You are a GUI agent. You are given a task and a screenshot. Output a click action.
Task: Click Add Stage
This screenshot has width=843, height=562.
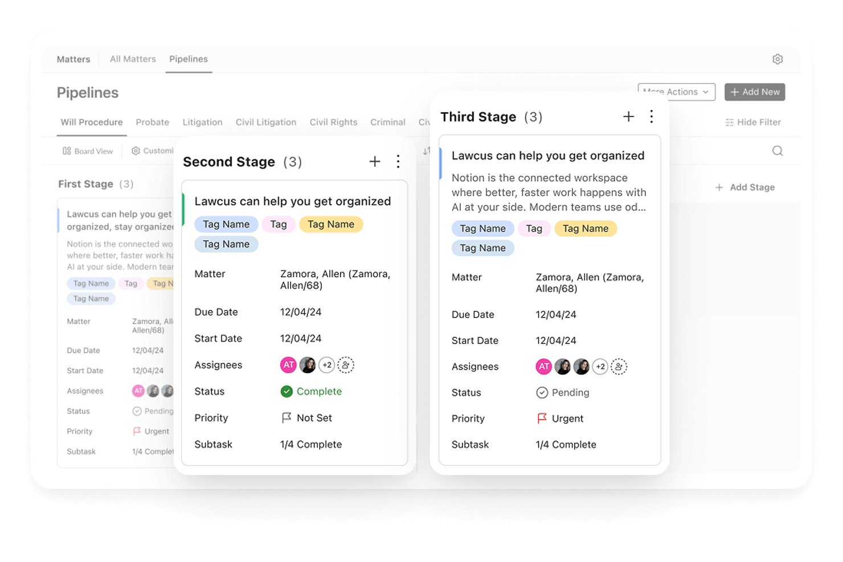(745, 187)
